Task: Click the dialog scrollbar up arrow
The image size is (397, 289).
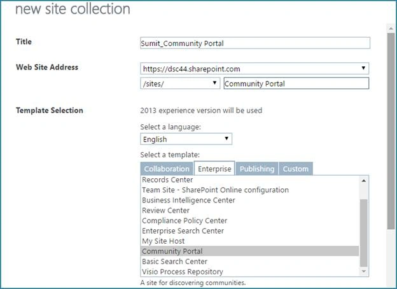Action: click(391, 29)
